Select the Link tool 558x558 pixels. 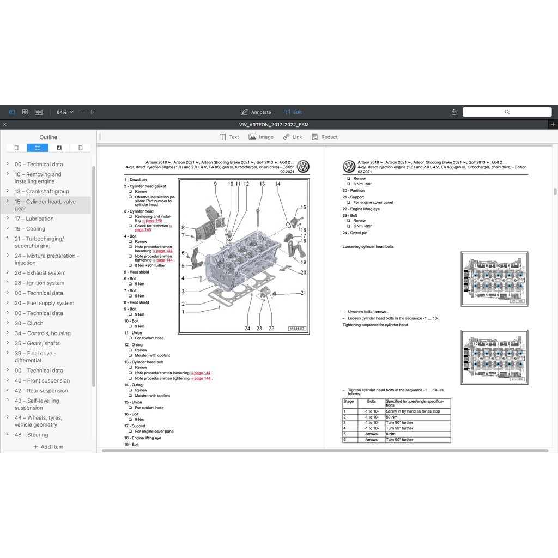click(293, 137)
